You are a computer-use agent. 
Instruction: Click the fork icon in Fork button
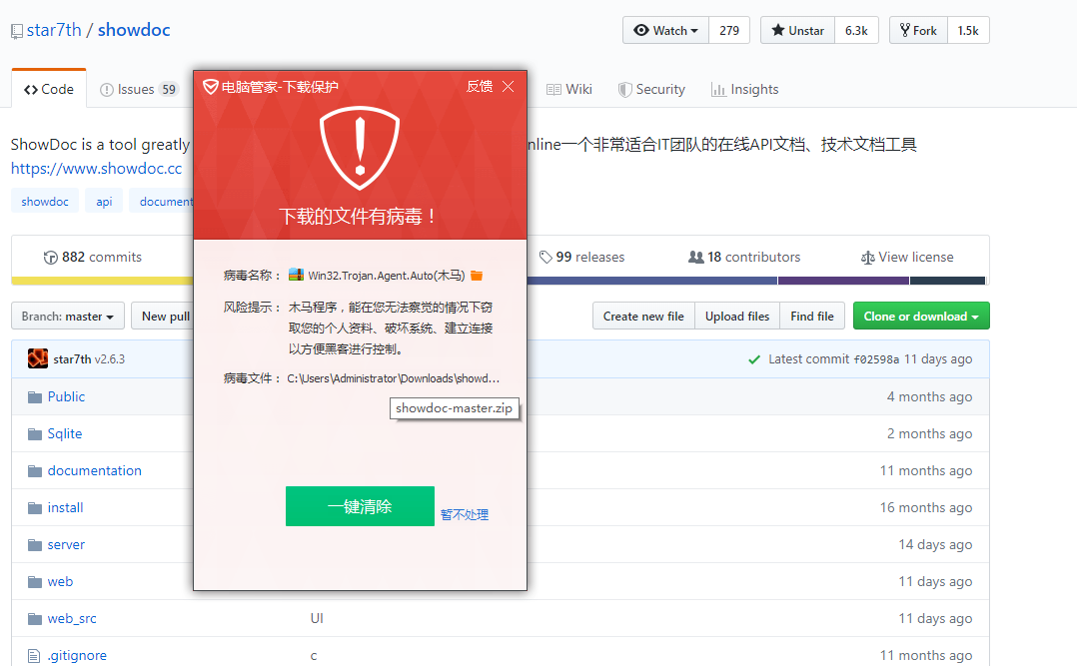904,30
